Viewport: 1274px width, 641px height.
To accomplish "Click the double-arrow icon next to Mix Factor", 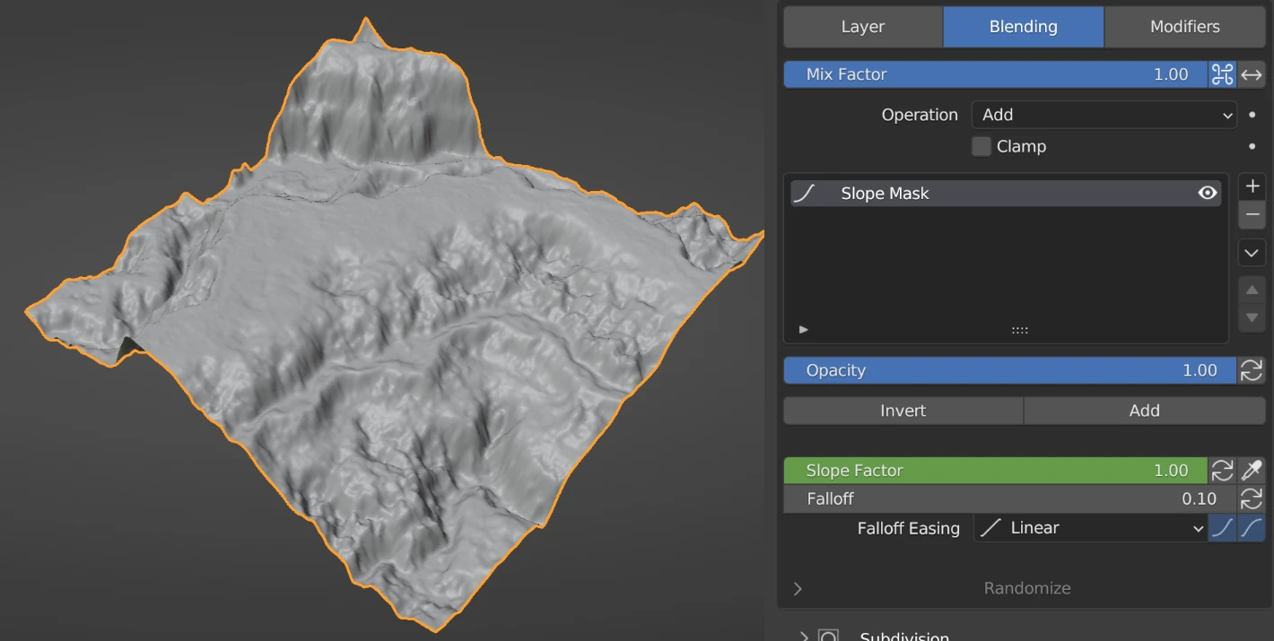I will [1252, 74].
